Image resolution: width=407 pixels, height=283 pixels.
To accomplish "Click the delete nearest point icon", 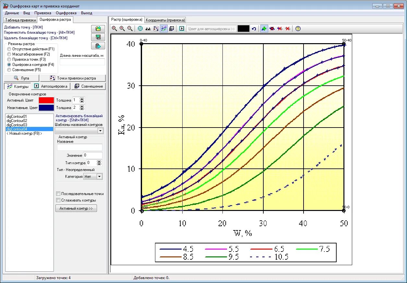I will (x=280, y=29).
